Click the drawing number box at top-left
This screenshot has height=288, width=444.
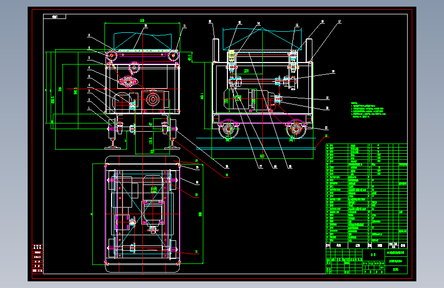[55, 17]
